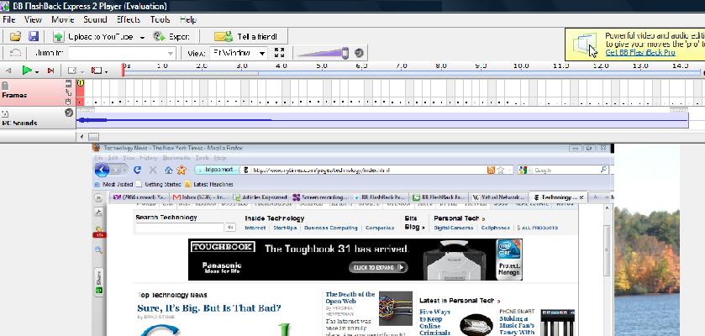Image resolution: width=705 pixels, height=336 pixels.
Task: Step back to the previous frame
Action: tap(8, 71)
